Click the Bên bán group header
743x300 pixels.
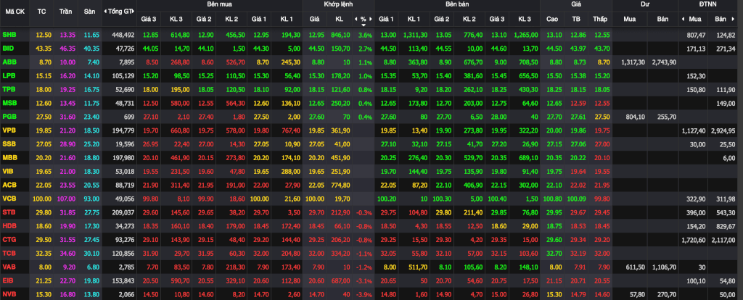457,4
